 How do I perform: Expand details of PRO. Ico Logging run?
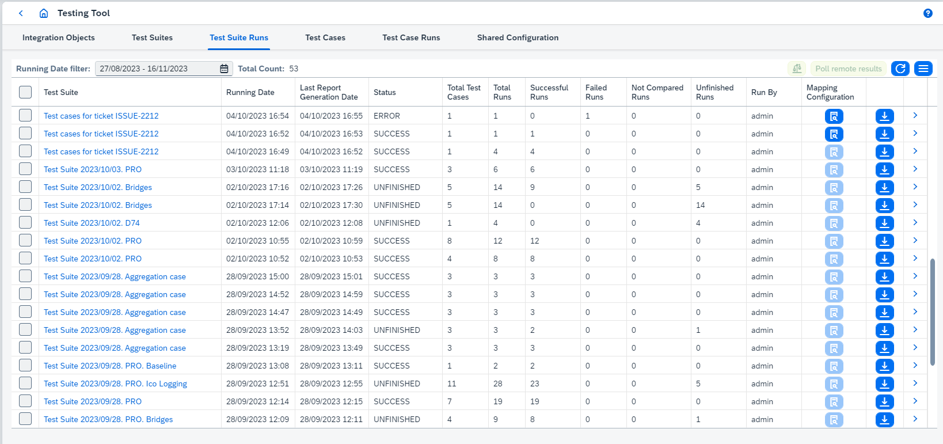coord(915,384)
